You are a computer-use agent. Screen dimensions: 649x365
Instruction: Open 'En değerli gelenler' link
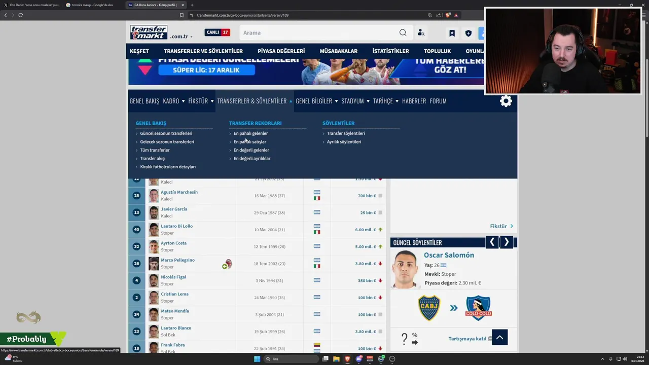pyautogui.click(x=251, y=150)
